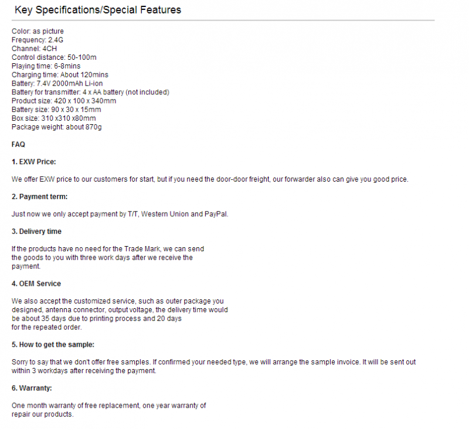
Task: Click '5. How to get the sample:' heading
Action: pos(53,344)
